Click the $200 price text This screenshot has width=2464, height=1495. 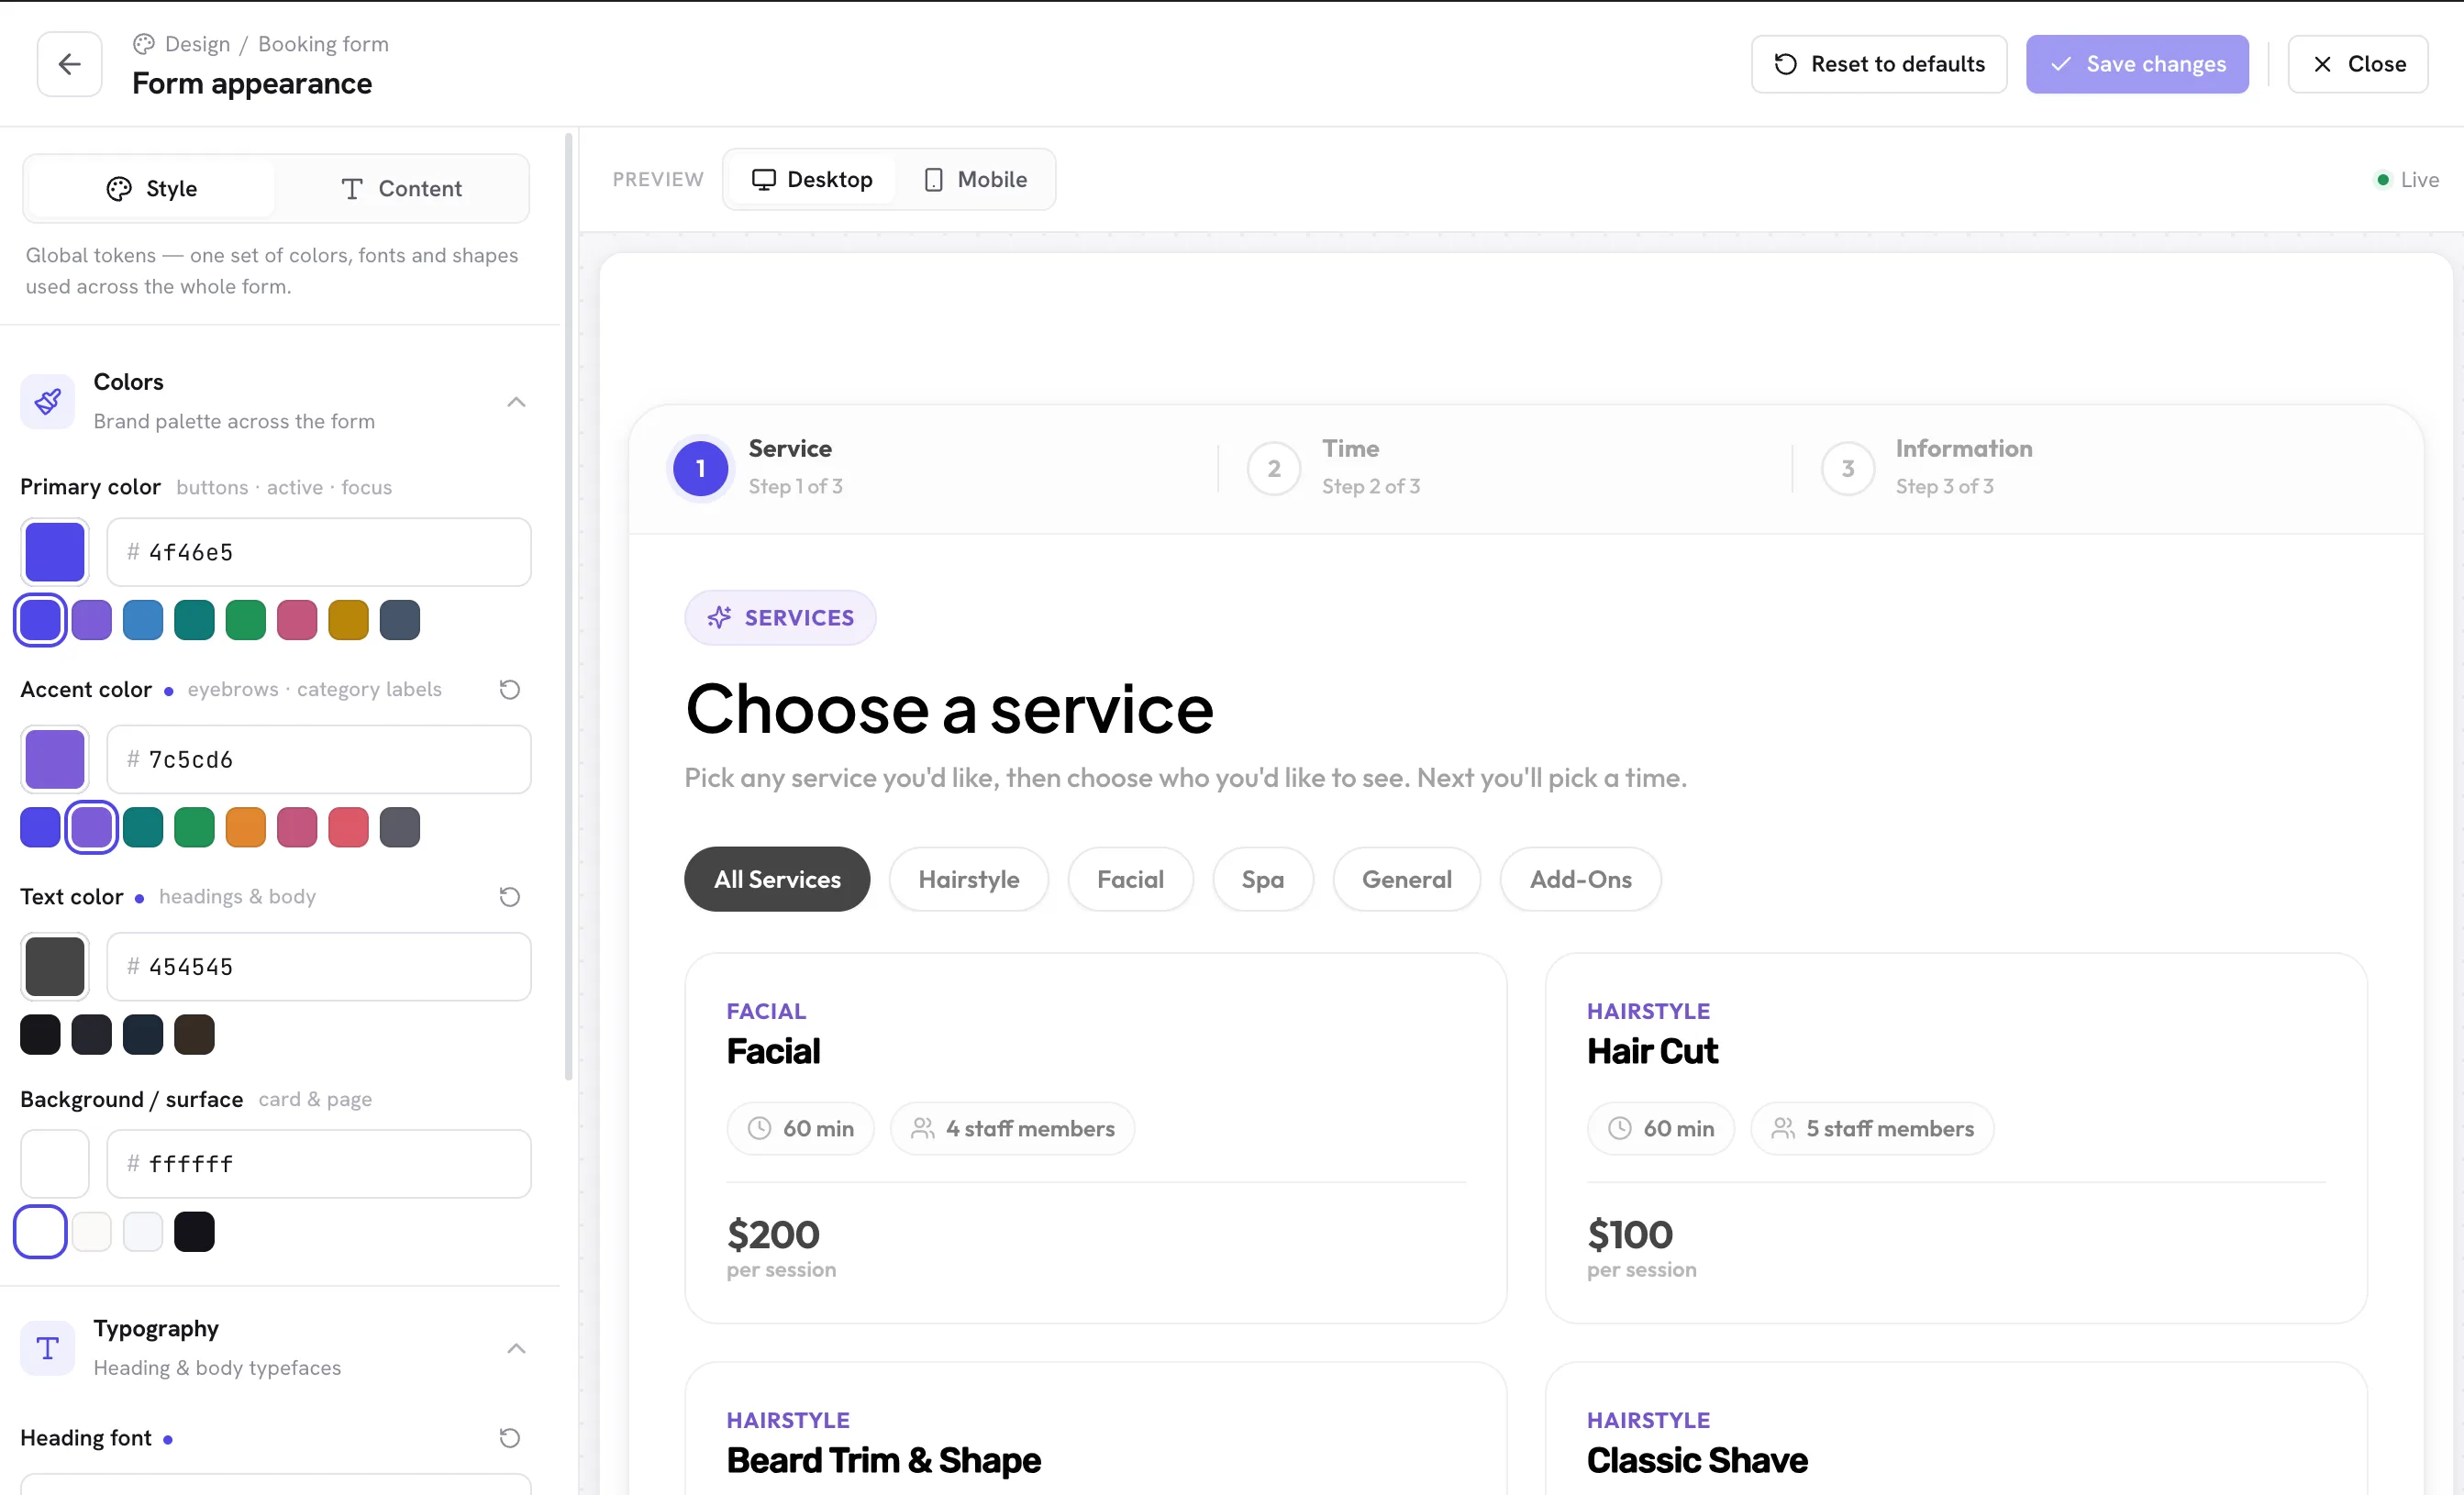(773, 1234)
